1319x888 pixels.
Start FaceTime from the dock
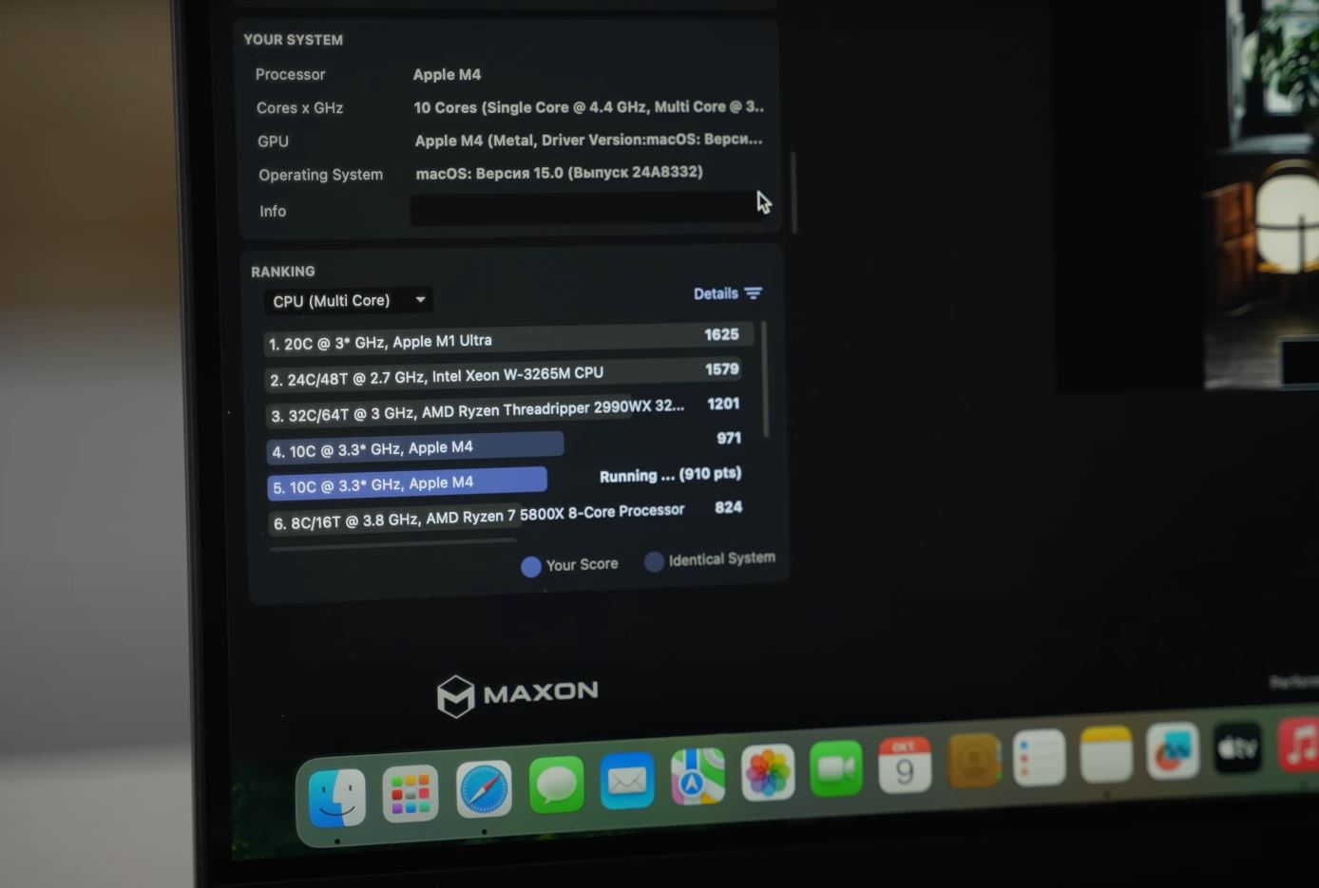click(x=836, y=767)
